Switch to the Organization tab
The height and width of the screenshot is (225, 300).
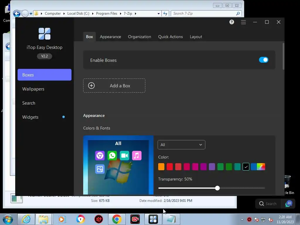[x=139, y=37]
